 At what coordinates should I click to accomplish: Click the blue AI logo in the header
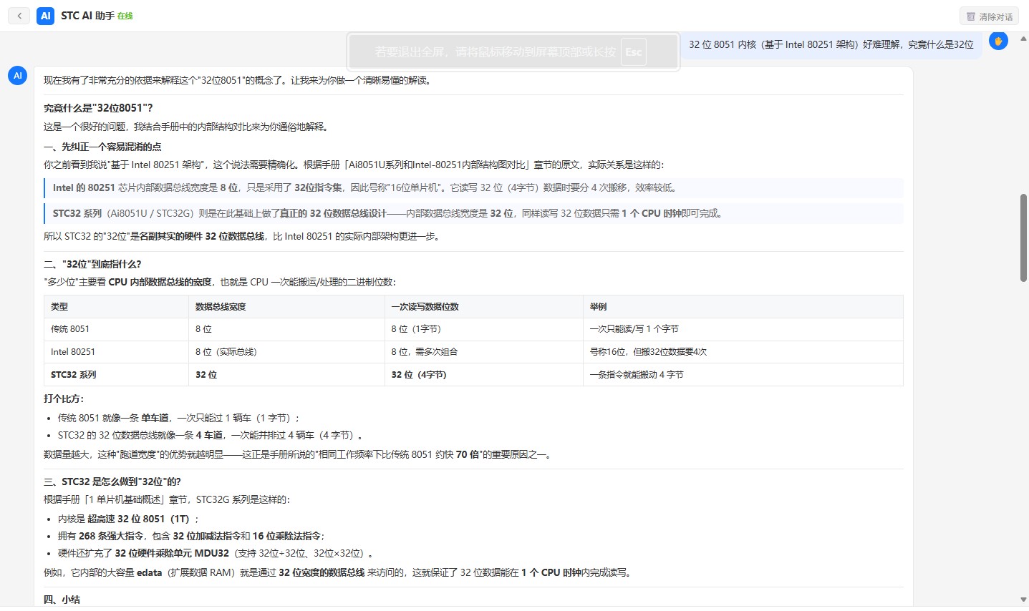(x=46, y=16)
